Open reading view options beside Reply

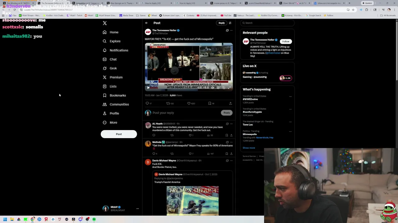pyautogui.click(x=230, y=23)
